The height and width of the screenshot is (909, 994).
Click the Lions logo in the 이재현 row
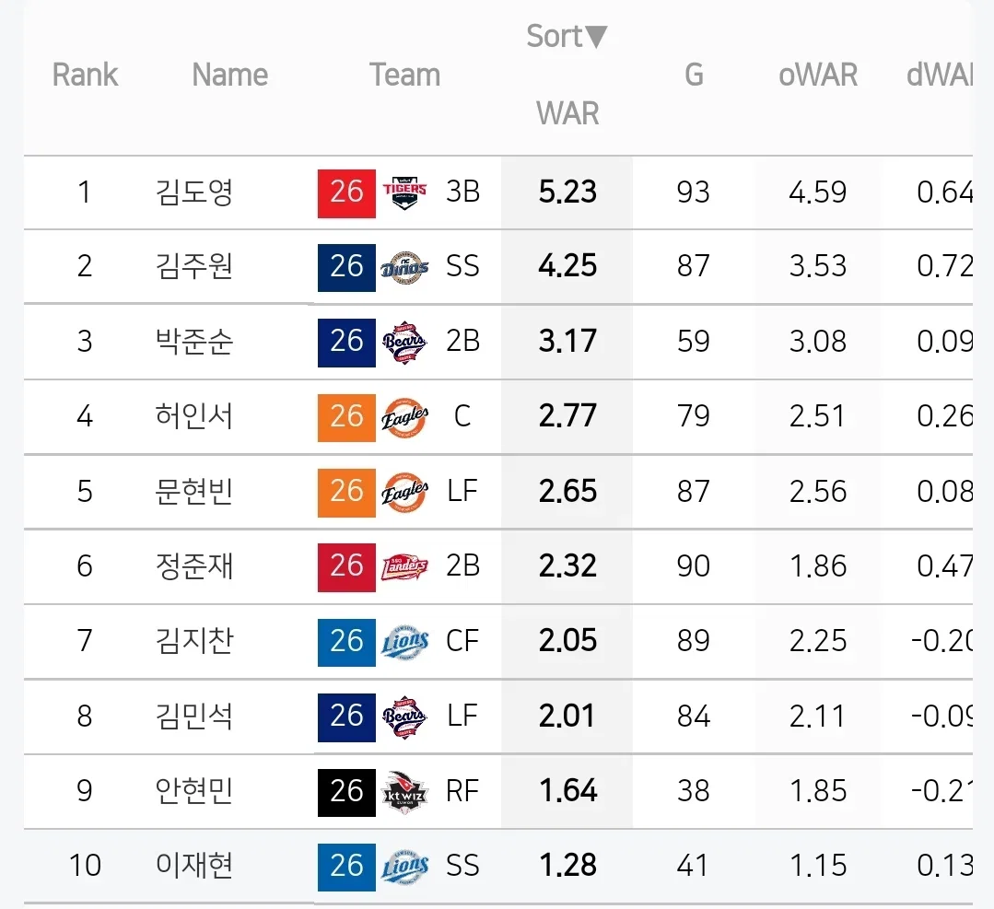pyautogui.click(x=404, y=867)
